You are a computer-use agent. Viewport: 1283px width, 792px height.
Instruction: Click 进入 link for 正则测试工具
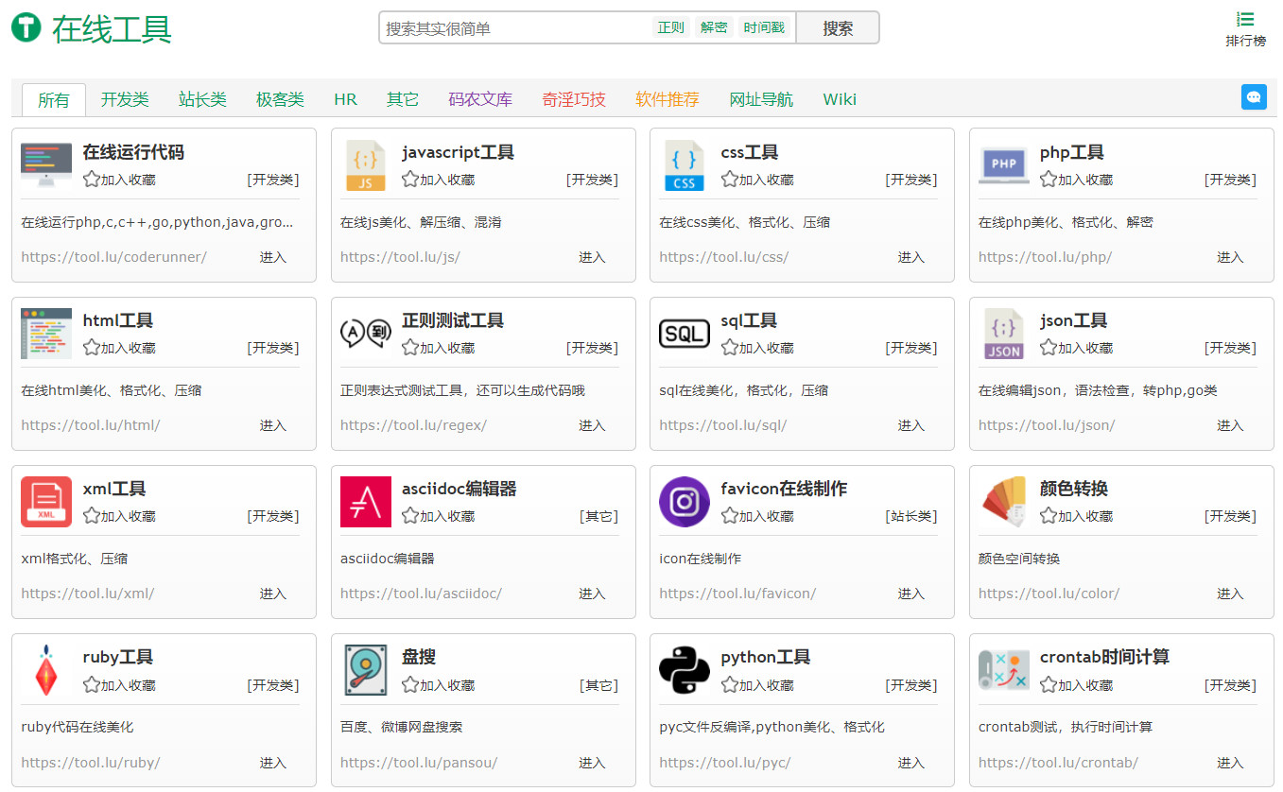[592, 425]
